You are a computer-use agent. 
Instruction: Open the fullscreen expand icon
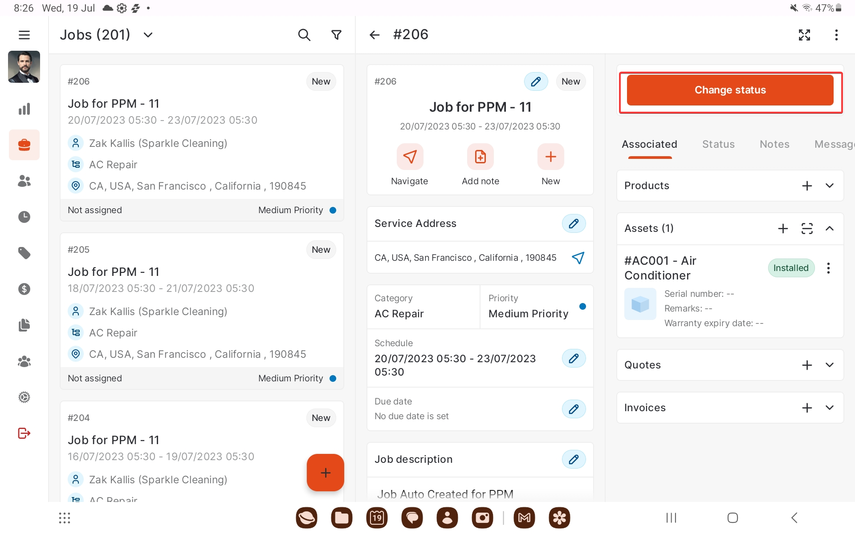click(804, 35)
